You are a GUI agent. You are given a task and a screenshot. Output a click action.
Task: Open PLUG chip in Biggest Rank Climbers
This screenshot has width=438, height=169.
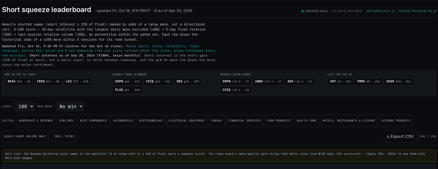pyautogui.click(x=127, y=90)
